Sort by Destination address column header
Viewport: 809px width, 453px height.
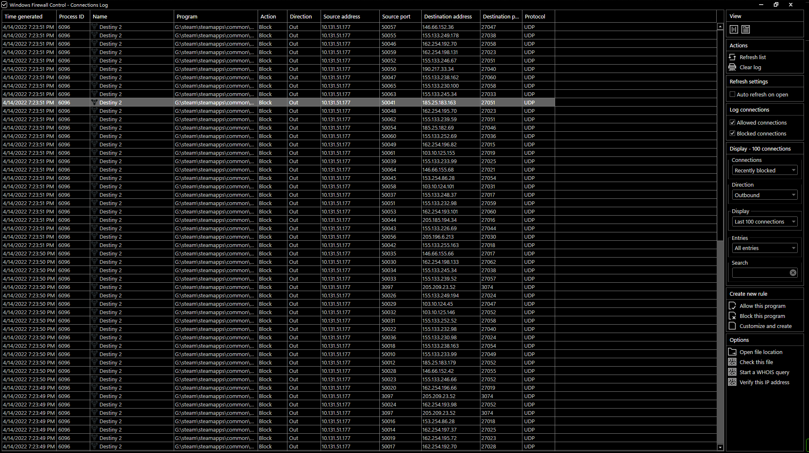pyautogui.click(x=448, y=16)
